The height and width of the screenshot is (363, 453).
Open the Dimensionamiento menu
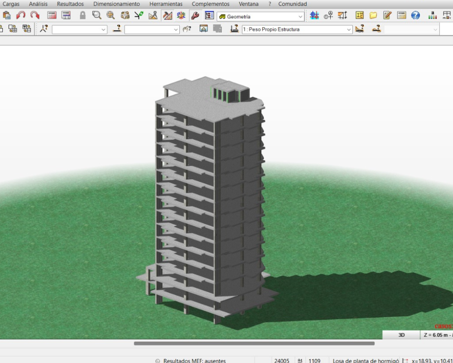point(116,4)
